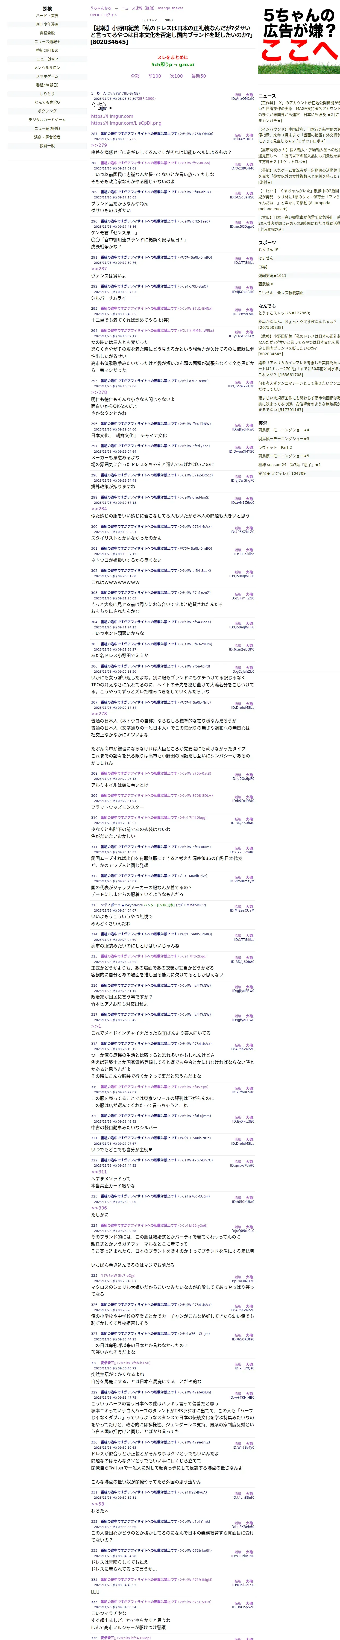Open the とらせん IP sports thread
Image resolution: width=340 pixels, height=1640 pixels.
pos(268,250)
